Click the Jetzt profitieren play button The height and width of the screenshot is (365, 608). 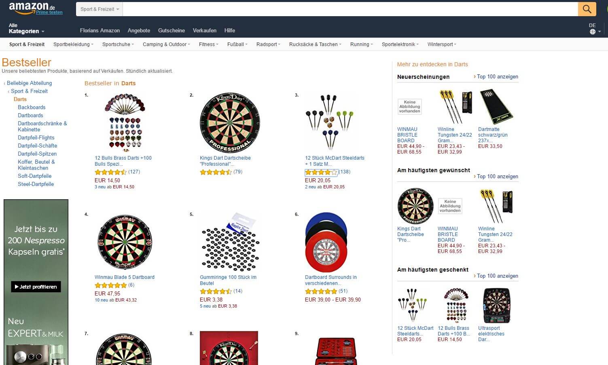coord(36,287)
